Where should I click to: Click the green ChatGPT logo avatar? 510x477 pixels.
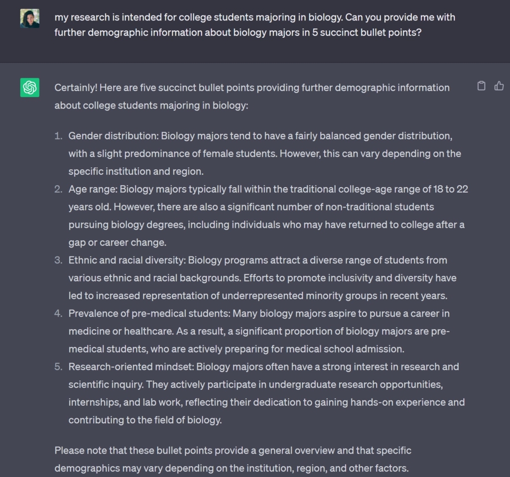coord(30,88)
